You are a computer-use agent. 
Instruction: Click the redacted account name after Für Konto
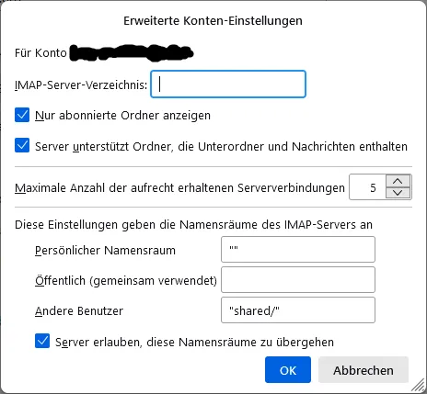(132, 53)
